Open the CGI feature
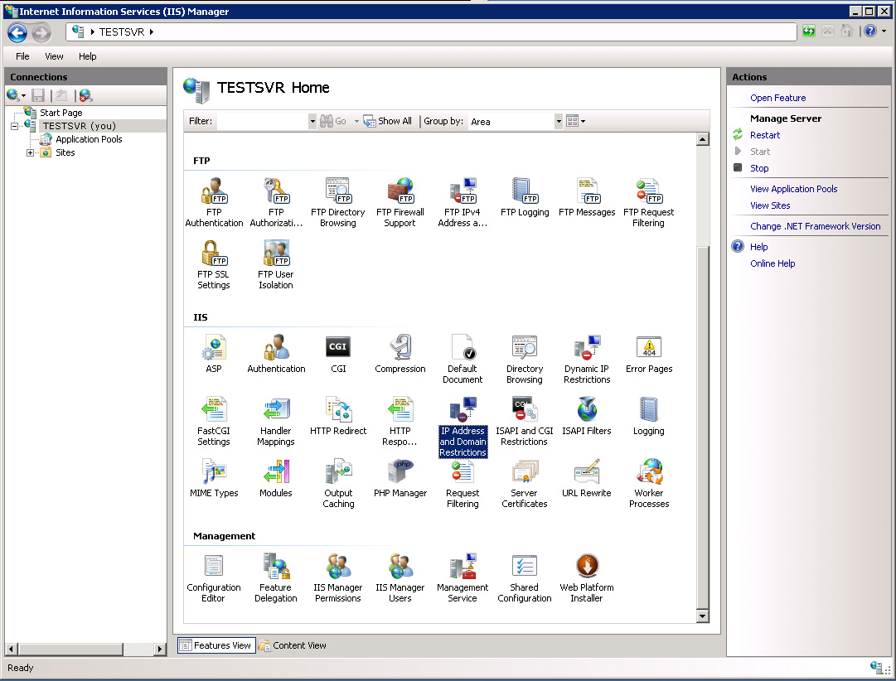 click(x=338, y=354)
